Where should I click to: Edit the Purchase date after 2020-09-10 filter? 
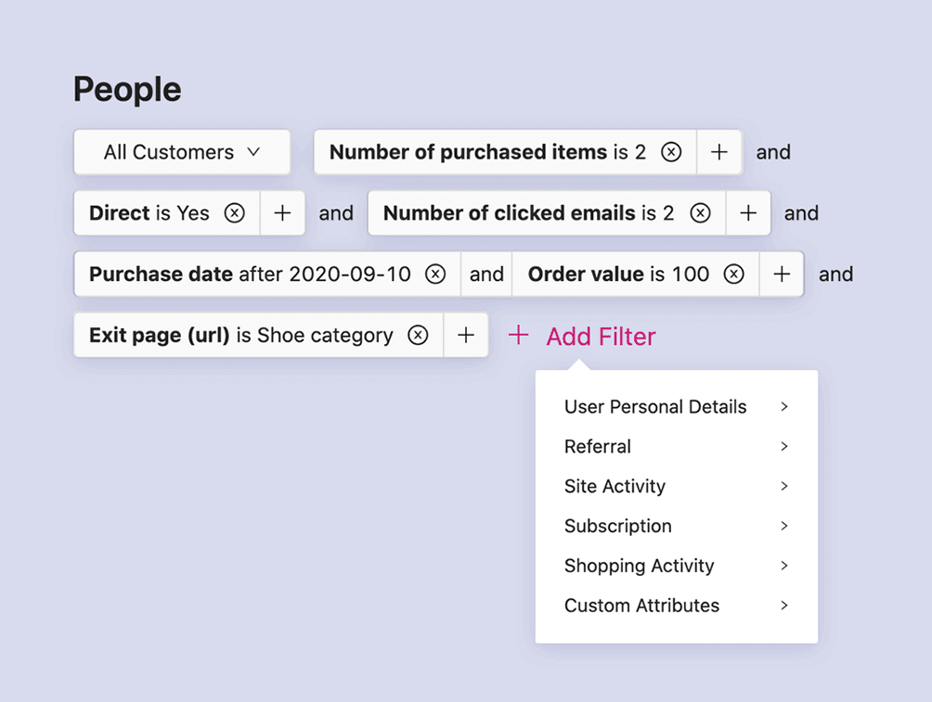pos(249,274)
